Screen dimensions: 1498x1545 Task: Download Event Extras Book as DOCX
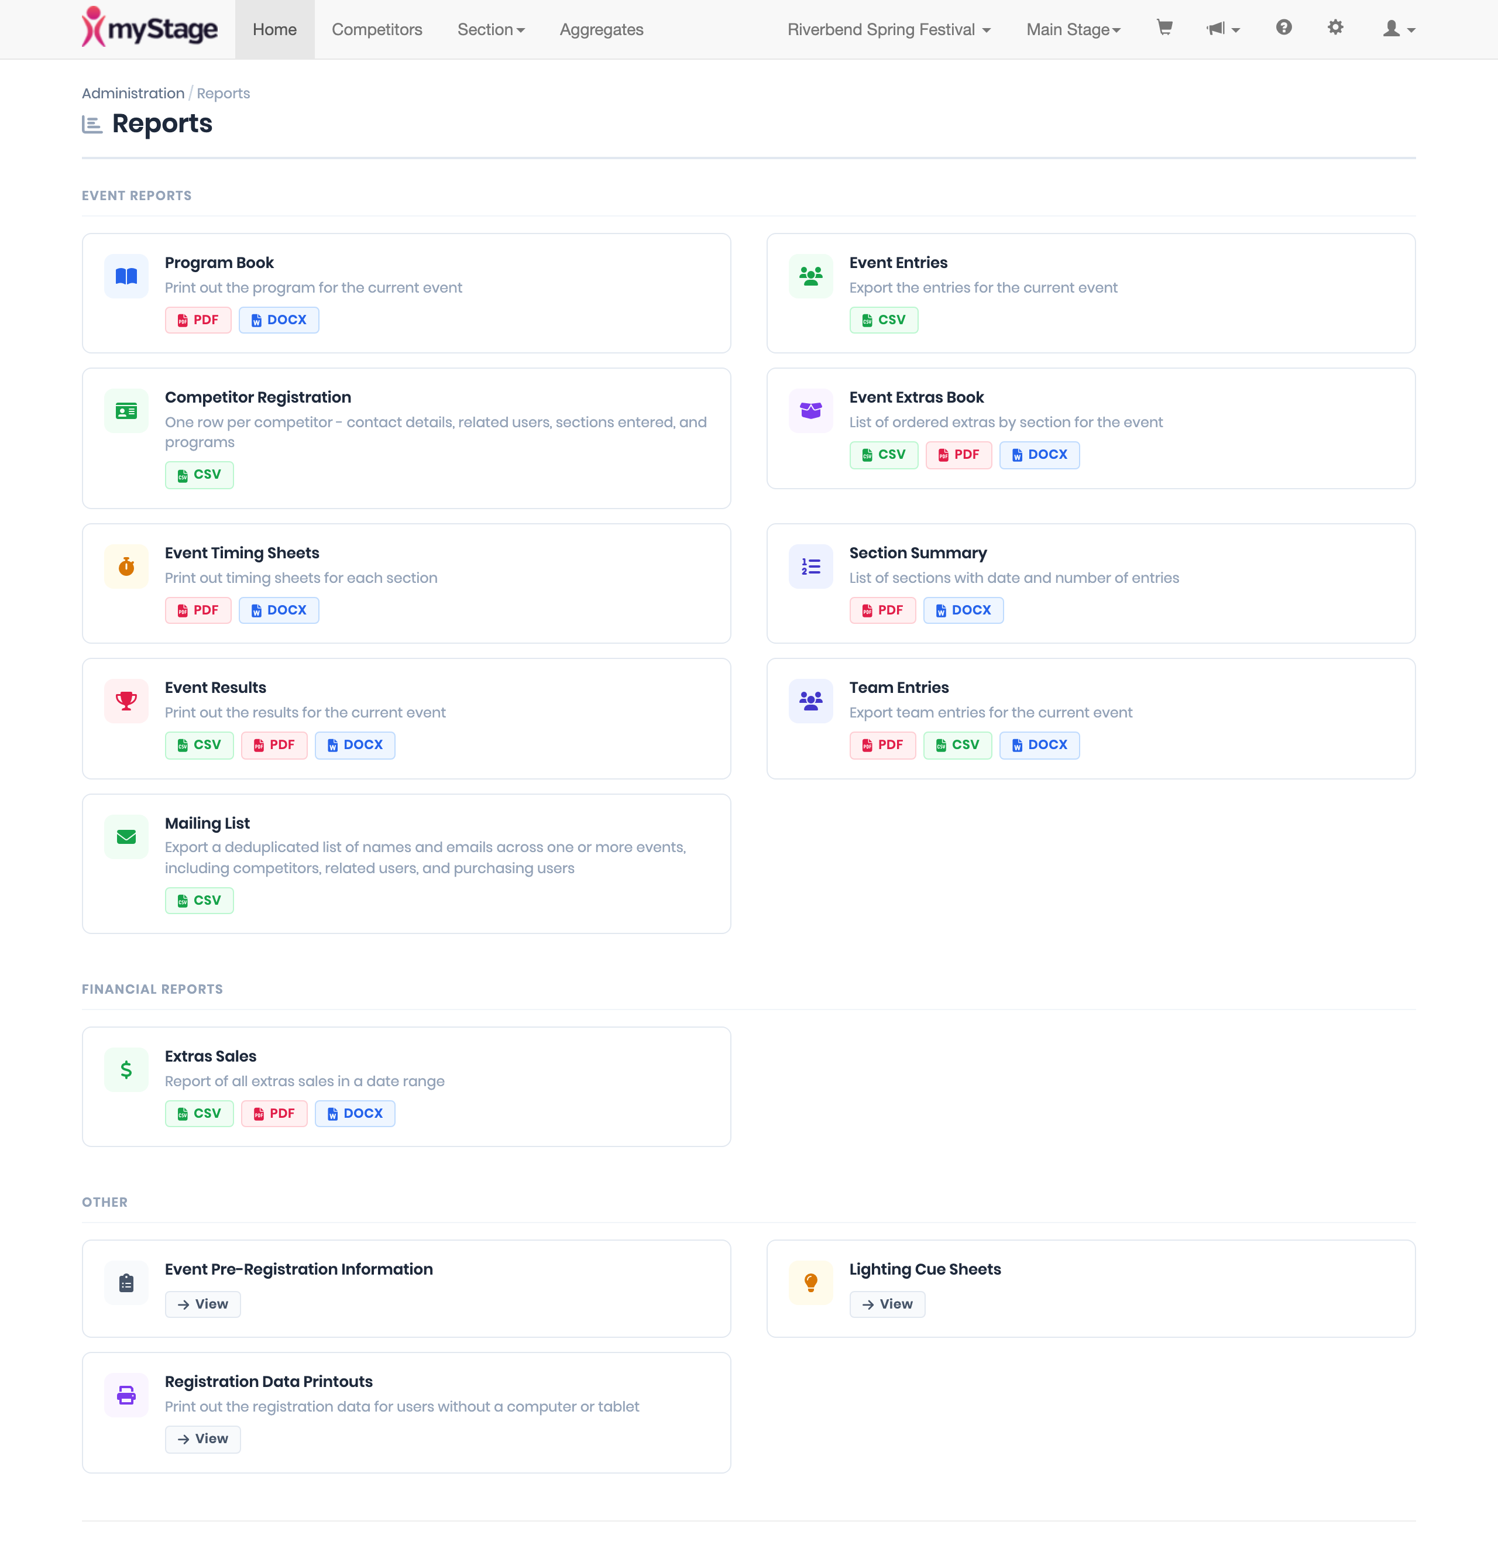coord(1039,455)
